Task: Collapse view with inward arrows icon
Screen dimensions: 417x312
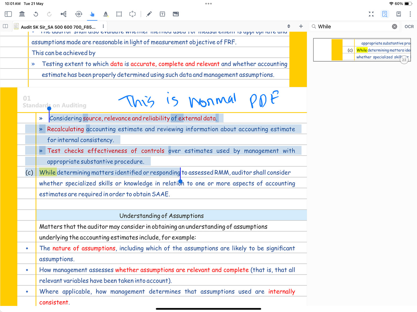Action: [371, 14]
